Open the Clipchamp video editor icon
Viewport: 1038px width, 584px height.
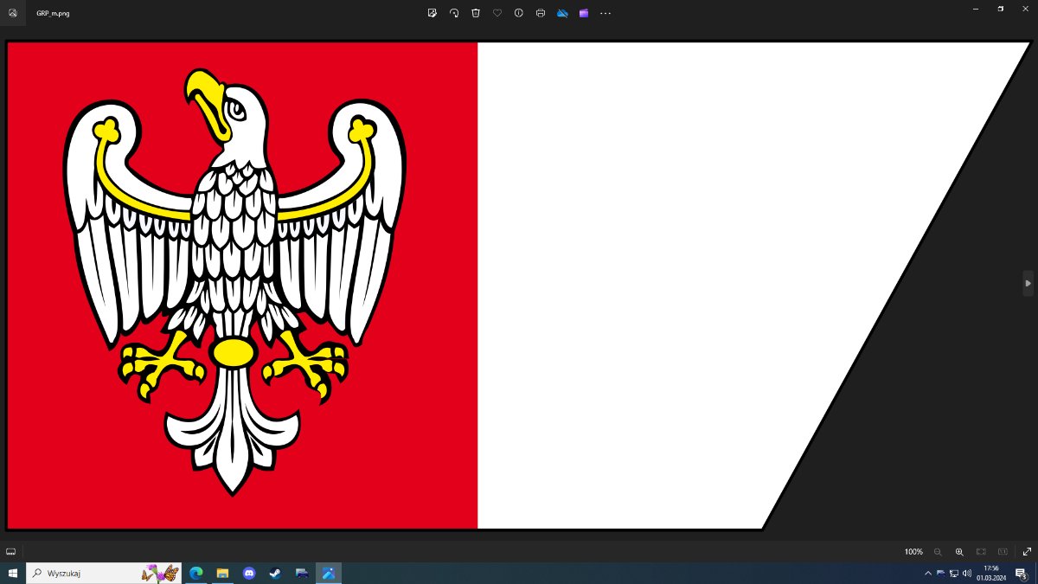[x=584, y=13]
